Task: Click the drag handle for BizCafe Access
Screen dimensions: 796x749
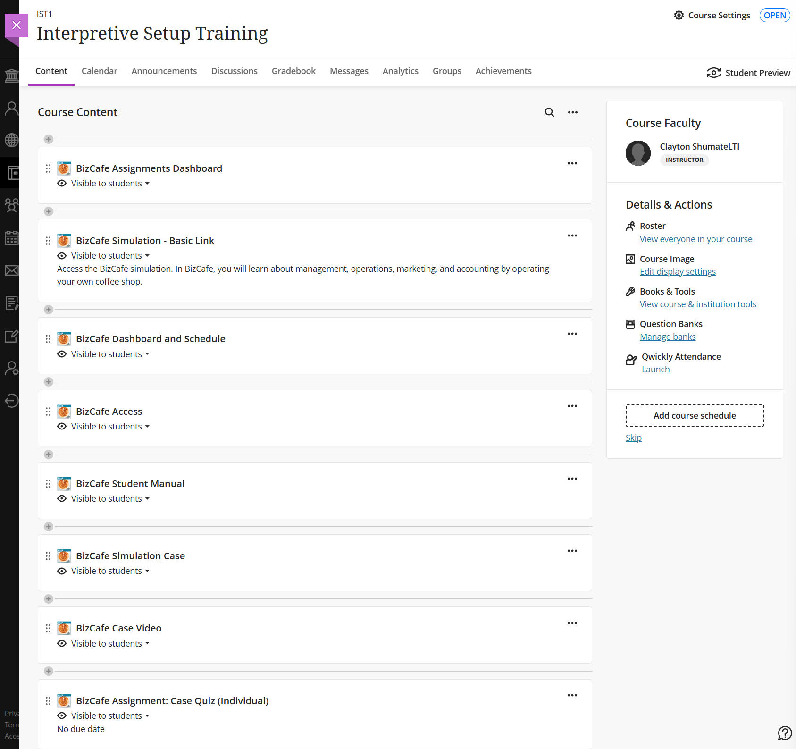Action: pyautogui.click(x=48, y=412)
